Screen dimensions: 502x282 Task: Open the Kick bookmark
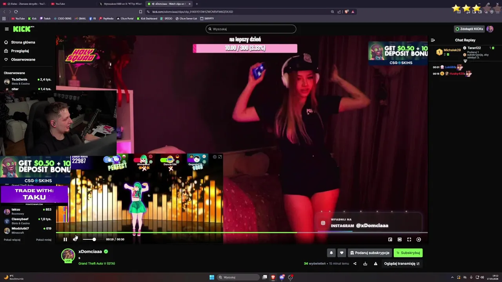point(32,18)
